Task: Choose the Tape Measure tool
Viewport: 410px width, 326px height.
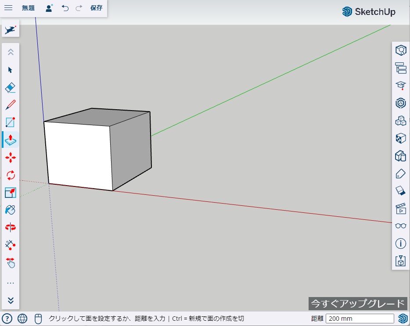Action: click(x=11, y=245)
